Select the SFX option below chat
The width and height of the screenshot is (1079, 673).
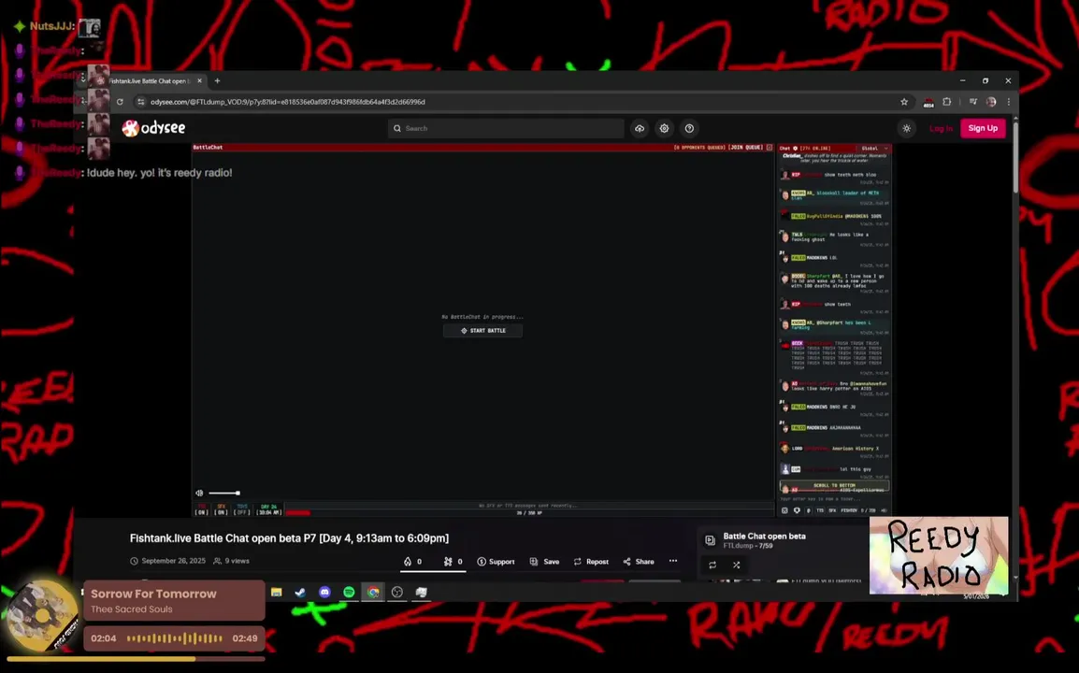pos(832,510)
